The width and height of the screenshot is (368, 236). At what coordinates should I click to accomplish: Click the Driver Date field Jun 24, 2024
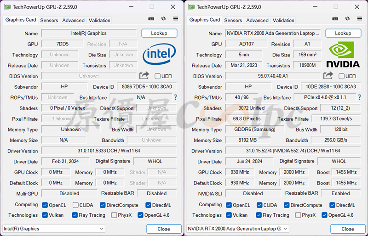[249, 162]
